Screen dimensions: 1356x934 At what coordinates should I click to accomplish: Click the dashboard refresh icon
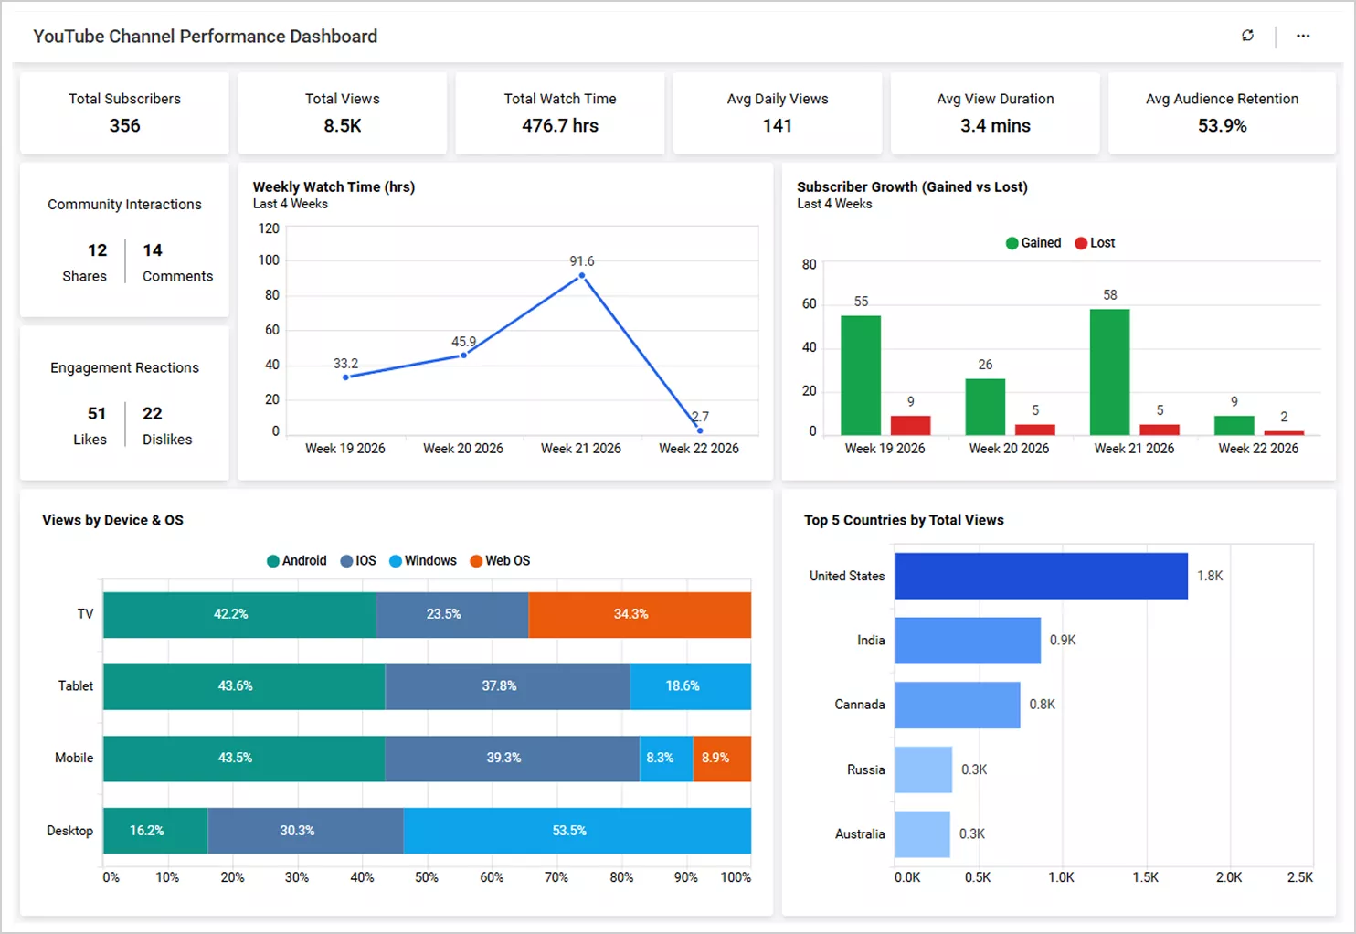coord(1247,36)
